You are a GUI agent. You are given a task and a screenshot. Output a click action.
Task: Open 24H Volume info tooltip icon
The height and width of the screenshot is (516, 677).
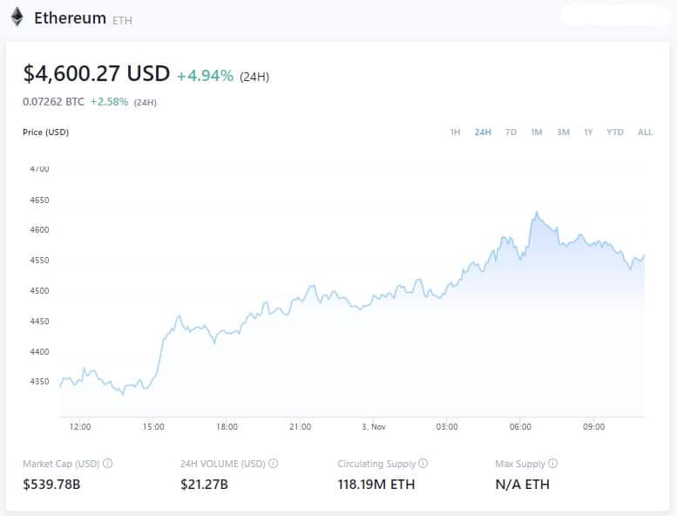[274, 464]
